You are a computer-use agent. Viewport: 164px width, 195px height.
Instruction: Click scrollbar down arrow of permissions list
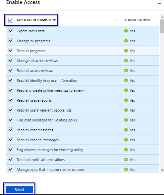pyautogui.click(x=162, y=170)
